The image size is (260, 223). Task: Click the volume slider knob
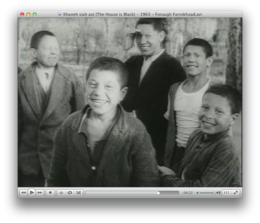click(214, 193)
